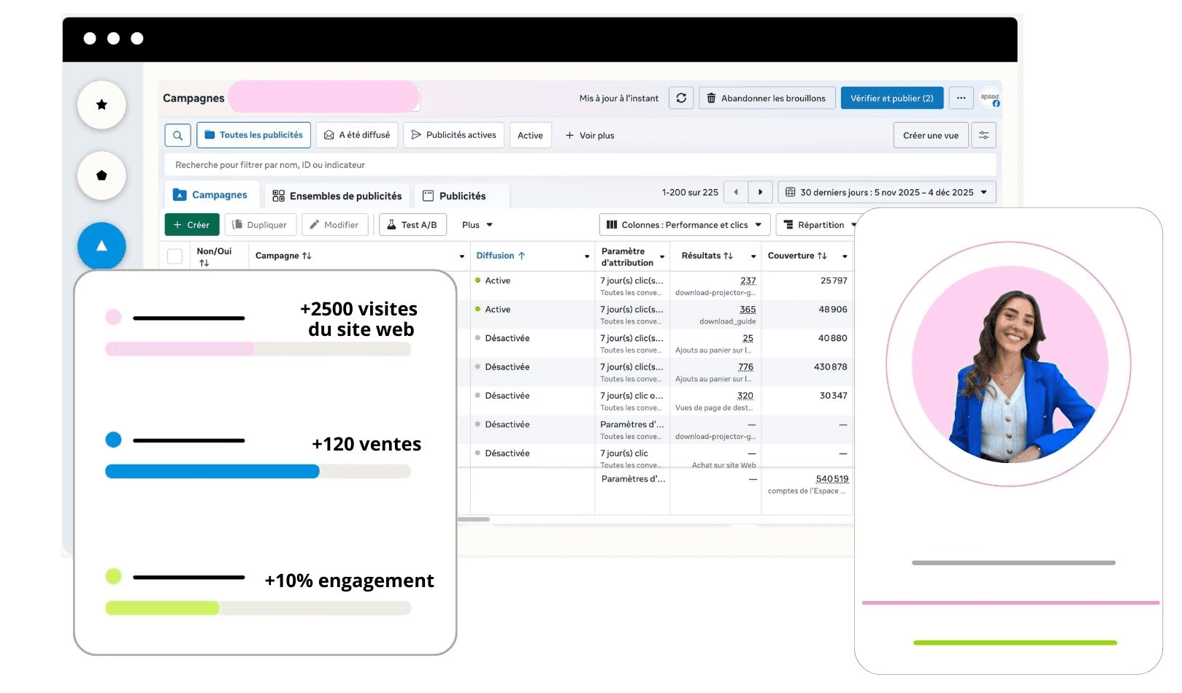The image size is (1182, 693).
Task: Click the search filter input field
Action: tap(580, 165)
